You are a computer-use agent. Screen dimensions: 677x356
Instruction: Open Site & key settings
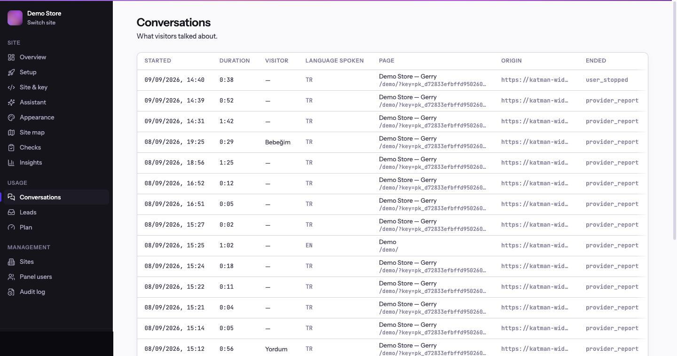click(x=56, y=87)
